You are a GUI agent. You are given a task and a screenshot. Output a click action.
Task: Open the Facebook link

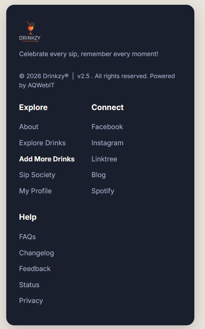coord(107,127)
